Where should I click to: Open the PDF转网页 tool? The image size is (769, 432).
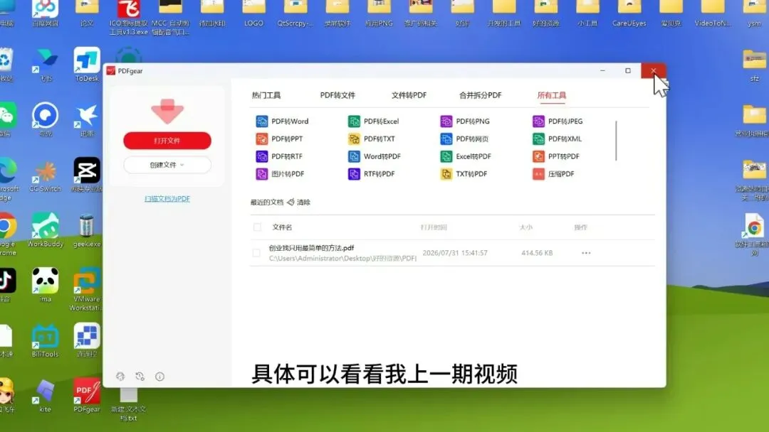464,139
